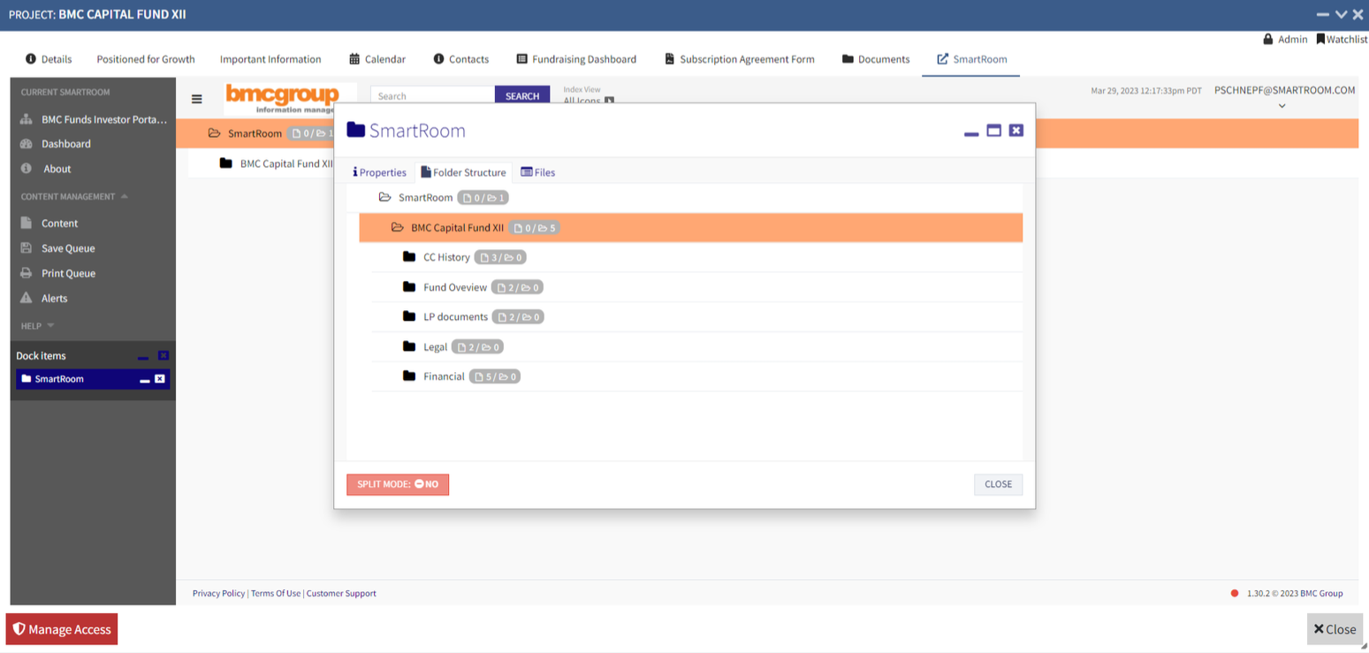Click BMC Capital Fund XII in background list
Screen dimensions: 1369x653
[286, 163]
